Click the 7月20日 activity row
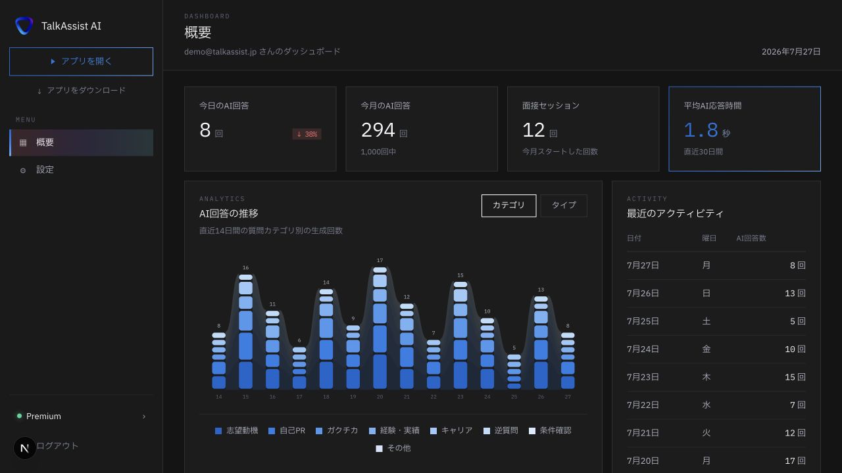The height and width of the screenshot is (473, 842). tap(716, 461)
